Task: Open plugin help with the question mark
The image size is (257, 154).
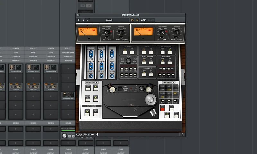Action: 182,134
